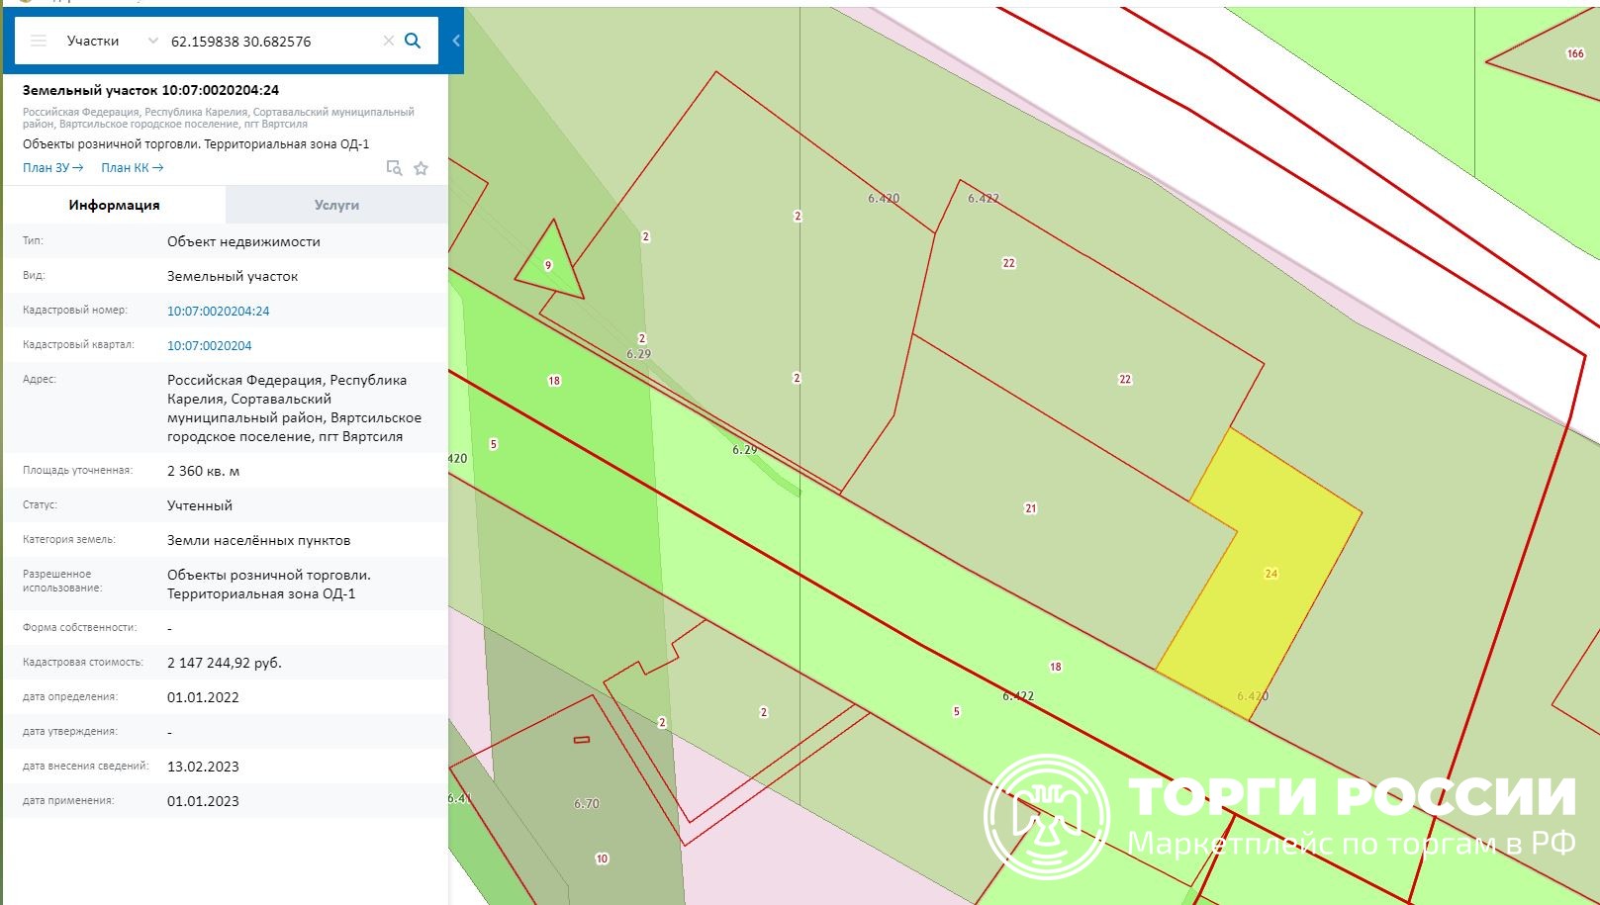This screenshot has width=1600, height=905.
Task: Open cadastral quarter link 10:07:0020204
Action: (209, 345)
